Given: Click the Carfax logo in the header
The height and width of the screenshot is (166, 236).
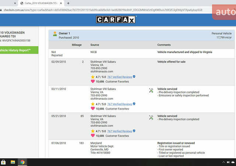Looking at the screenshot, I should tap(116, 20).
